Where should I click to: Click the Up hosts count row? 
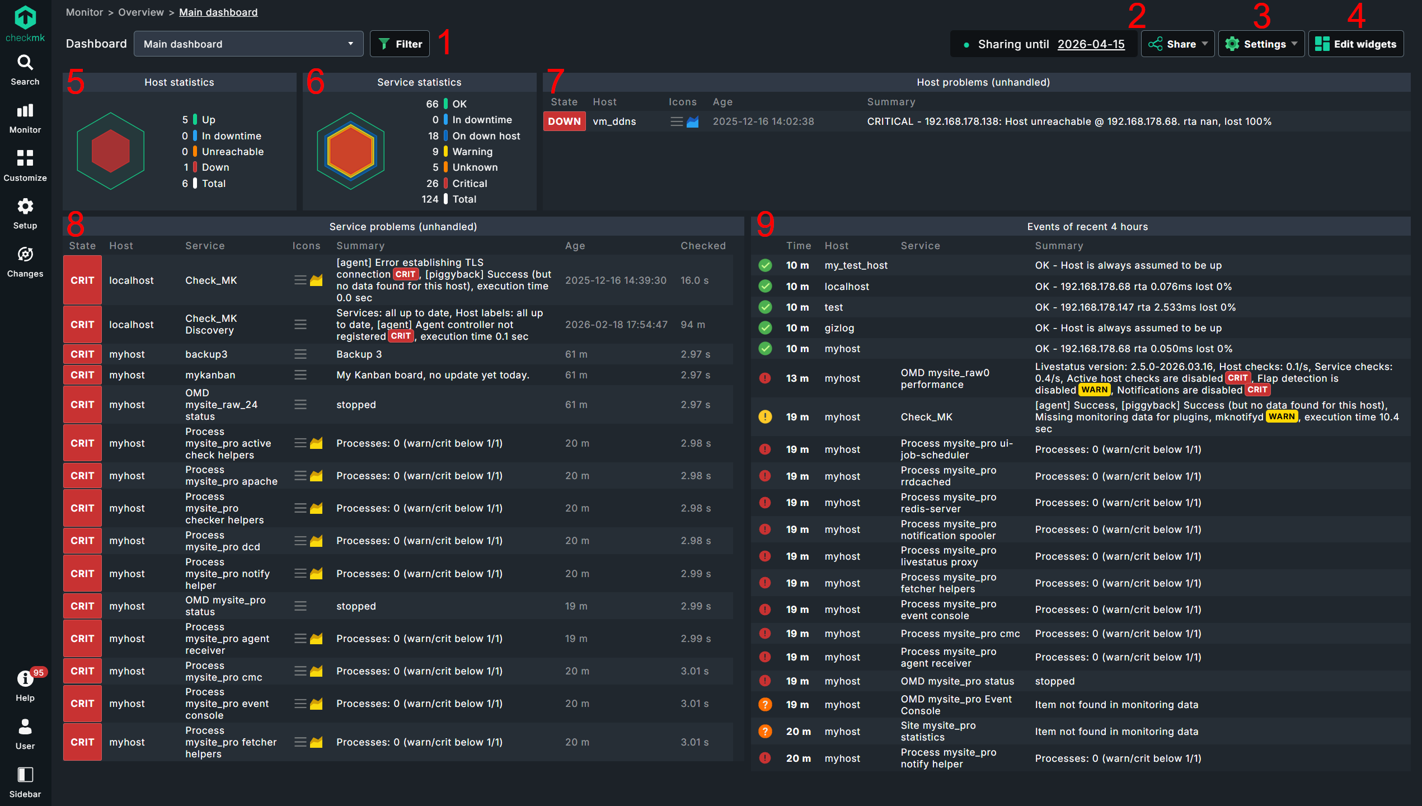(x=199, y=120)
